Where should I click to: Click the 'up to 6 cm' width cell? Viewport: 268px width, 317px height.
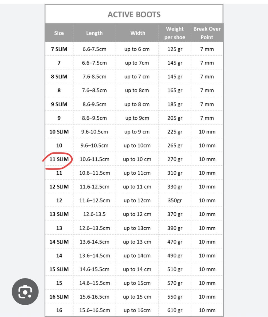point(137,49)
